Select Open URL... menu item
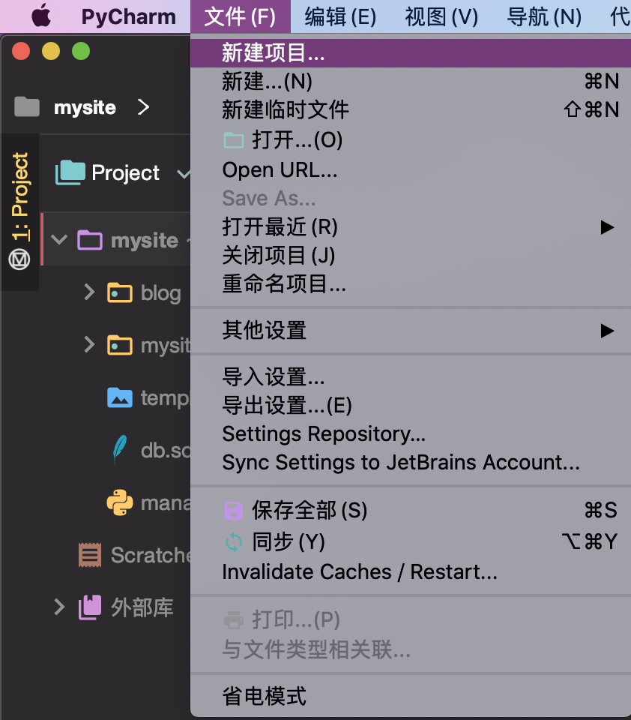This screenshot has height=720, width=631. pyautogui.click(x=411, y=170)
